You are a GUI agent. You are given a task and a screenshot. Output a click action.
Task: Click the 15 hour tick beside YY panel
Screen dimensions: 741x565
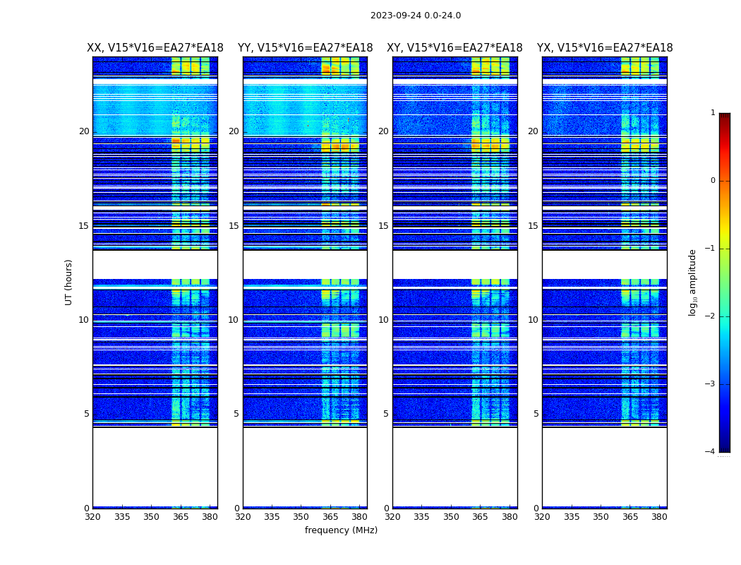(234, 226)
